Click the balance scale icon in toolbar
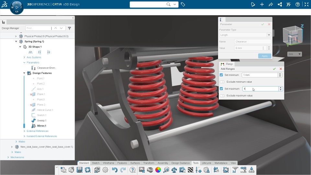Viewport: 311px width, 175px height. (x=174, y=170)
